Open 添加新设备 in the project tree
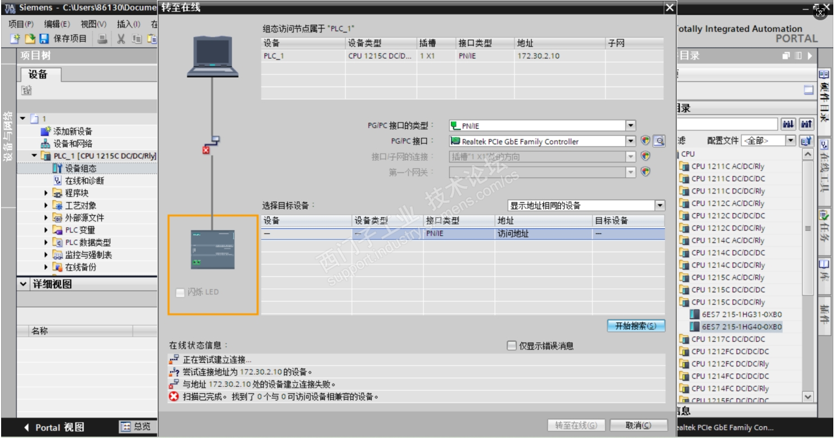Screen dimensions: 835x438 pos(73,132)
